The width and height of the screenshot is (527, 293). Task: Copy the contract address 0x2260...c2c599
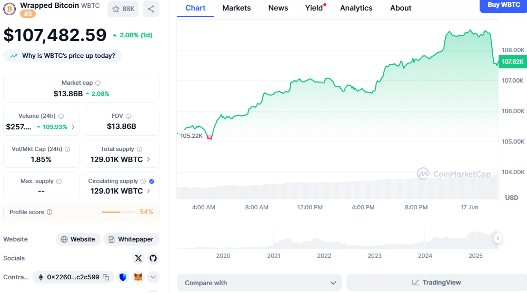point(106,277)
